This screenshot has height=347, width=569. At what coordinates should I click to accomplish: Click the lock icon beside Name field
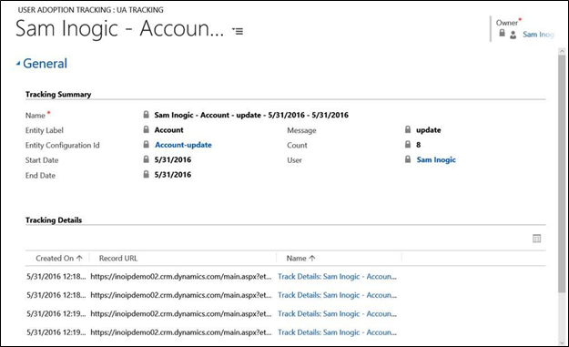146,115
